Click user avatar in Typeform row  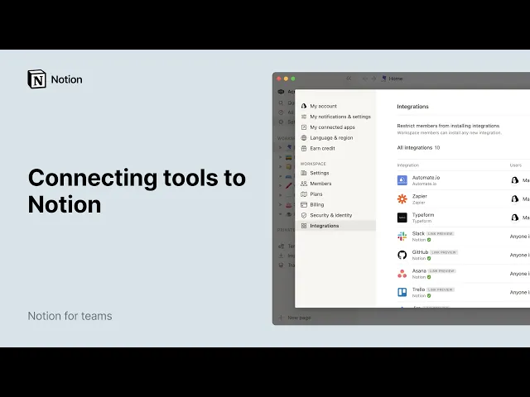[515, 218]
